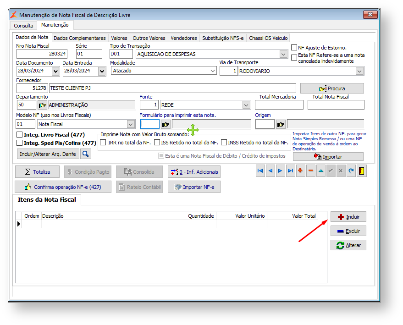Click the orange plus insert record icon
The height and width of the screenshot is (325, 403).
pos(301,171)
